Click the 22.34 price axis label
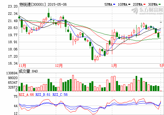164x115 pixels. click(x=13, y=14)
